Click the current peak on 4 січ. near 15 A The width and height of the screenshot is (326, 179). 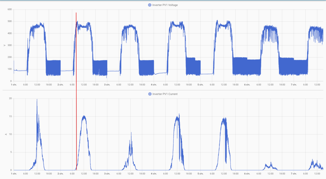point(177,117)
